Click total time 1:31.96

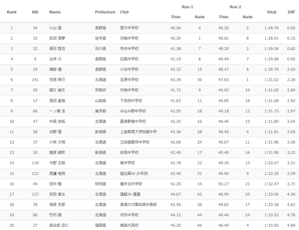click(271, 142)
